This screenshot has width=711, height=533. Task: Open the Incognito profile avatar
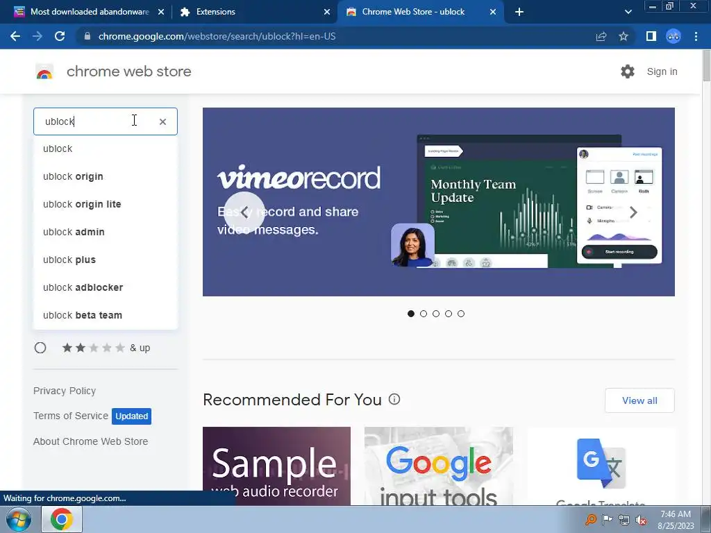(674, 36)
